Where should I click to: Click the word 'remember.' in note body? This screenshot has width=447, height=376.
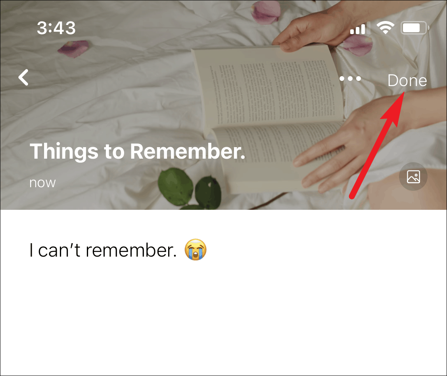131,250
